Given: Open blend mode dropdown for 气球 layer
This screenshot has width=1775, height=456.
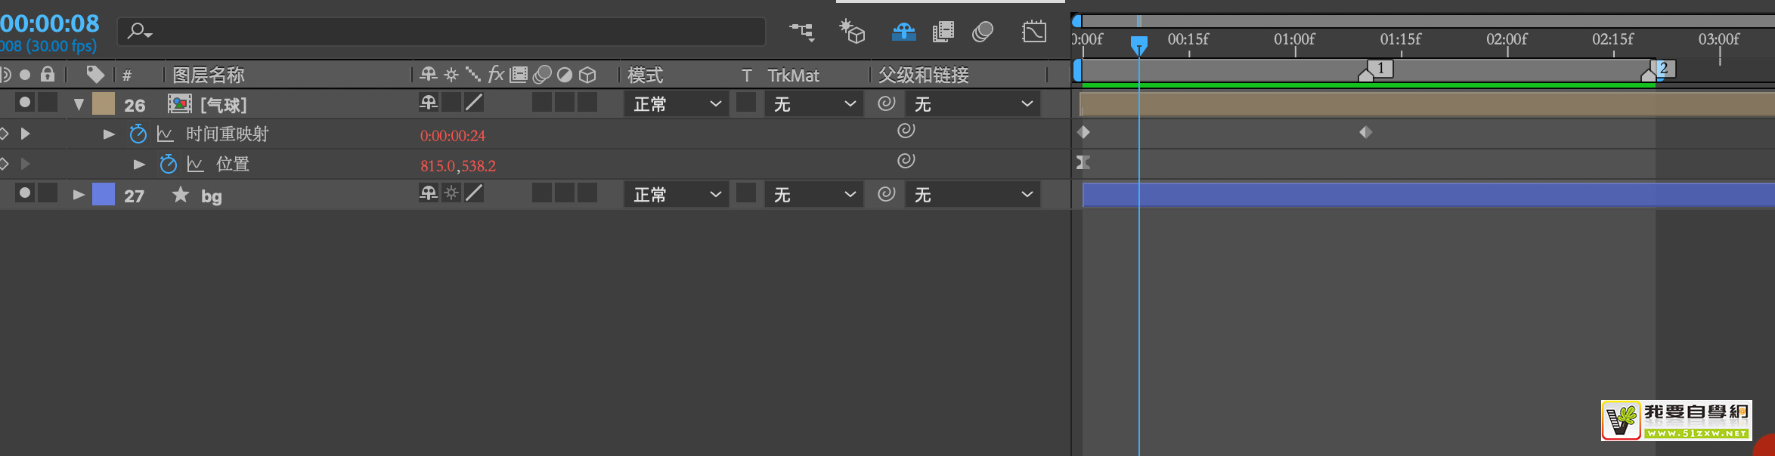Looking at the screenshot, I should [676, 104].
